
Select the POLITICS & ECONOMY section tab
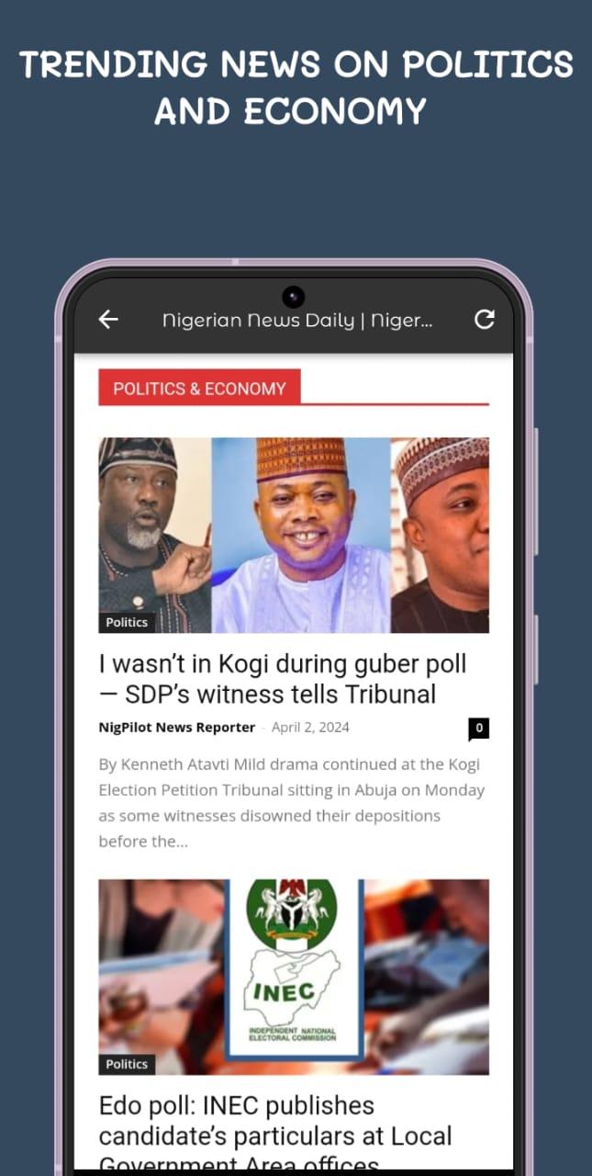tap(199, 388)
